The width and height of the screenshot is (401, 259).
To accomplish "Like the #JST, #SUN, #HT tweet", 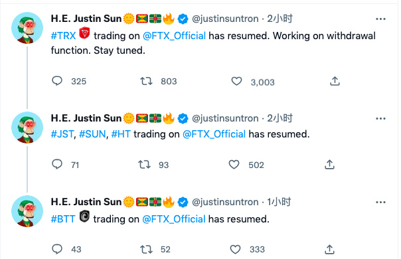I will pos(234,165).
